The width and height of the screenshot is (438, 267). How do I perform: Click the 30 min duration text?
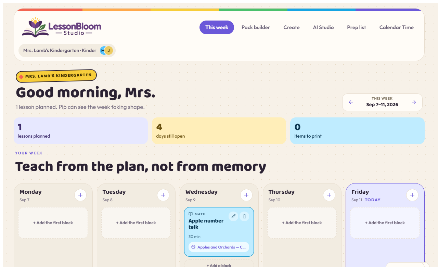[194, 237]
